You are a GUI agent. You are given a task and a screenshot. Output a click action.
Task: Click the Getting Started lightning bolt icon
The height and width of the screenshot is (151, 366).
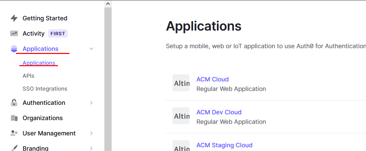pos(14,18)
